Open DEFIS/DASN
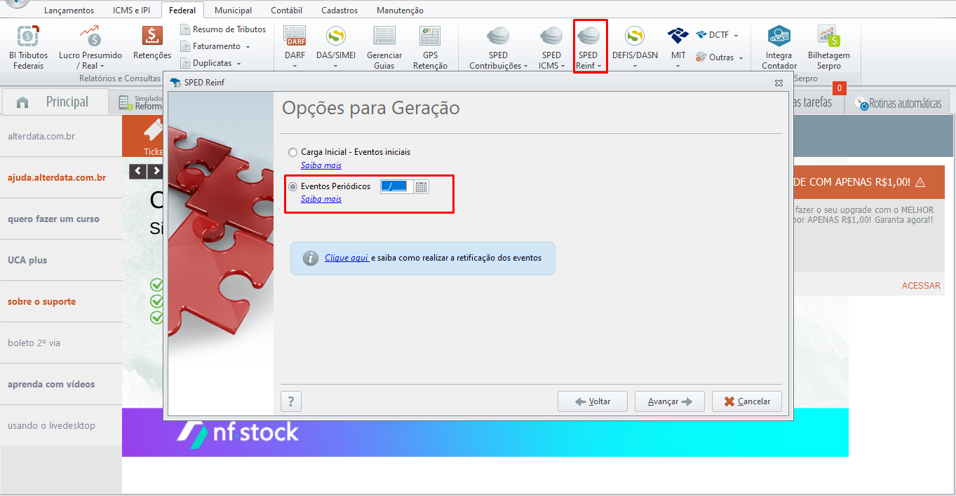The height and width of the screenshot is (496, 956). point(635,47)
